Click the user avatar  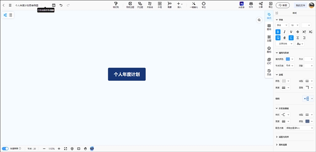point(311,5)
